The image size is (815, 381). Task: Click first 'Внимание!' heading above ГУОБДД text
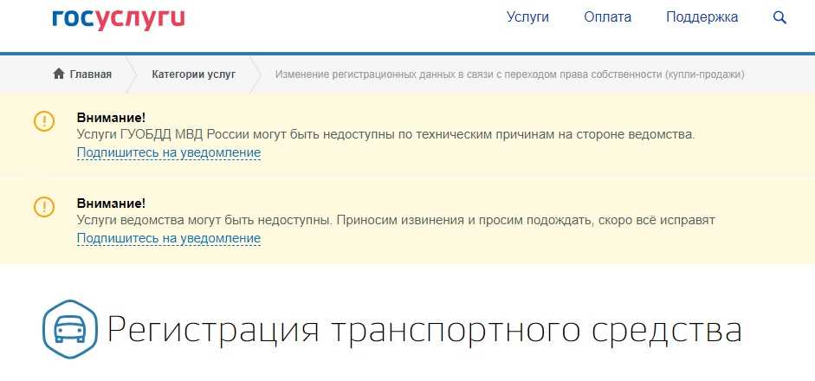tap(111, 118)
